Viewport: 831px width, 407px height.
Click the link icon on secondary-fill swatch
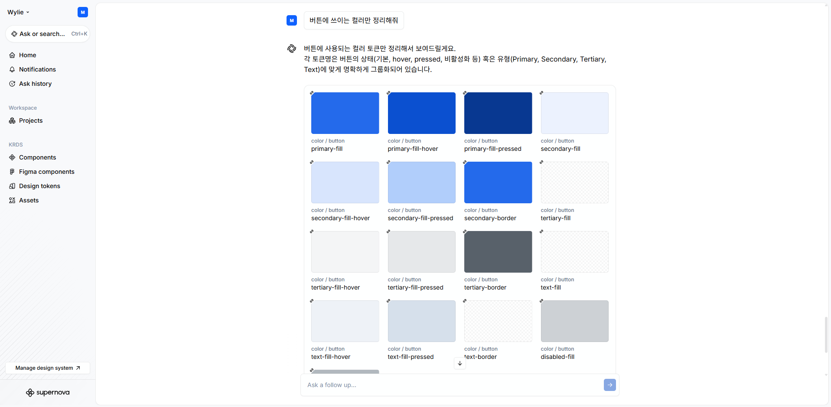541,93
